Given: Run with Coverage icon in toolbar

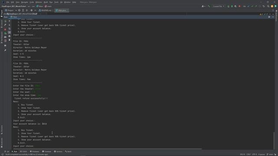Looking at the screenshot, I should tap(235, 6).
